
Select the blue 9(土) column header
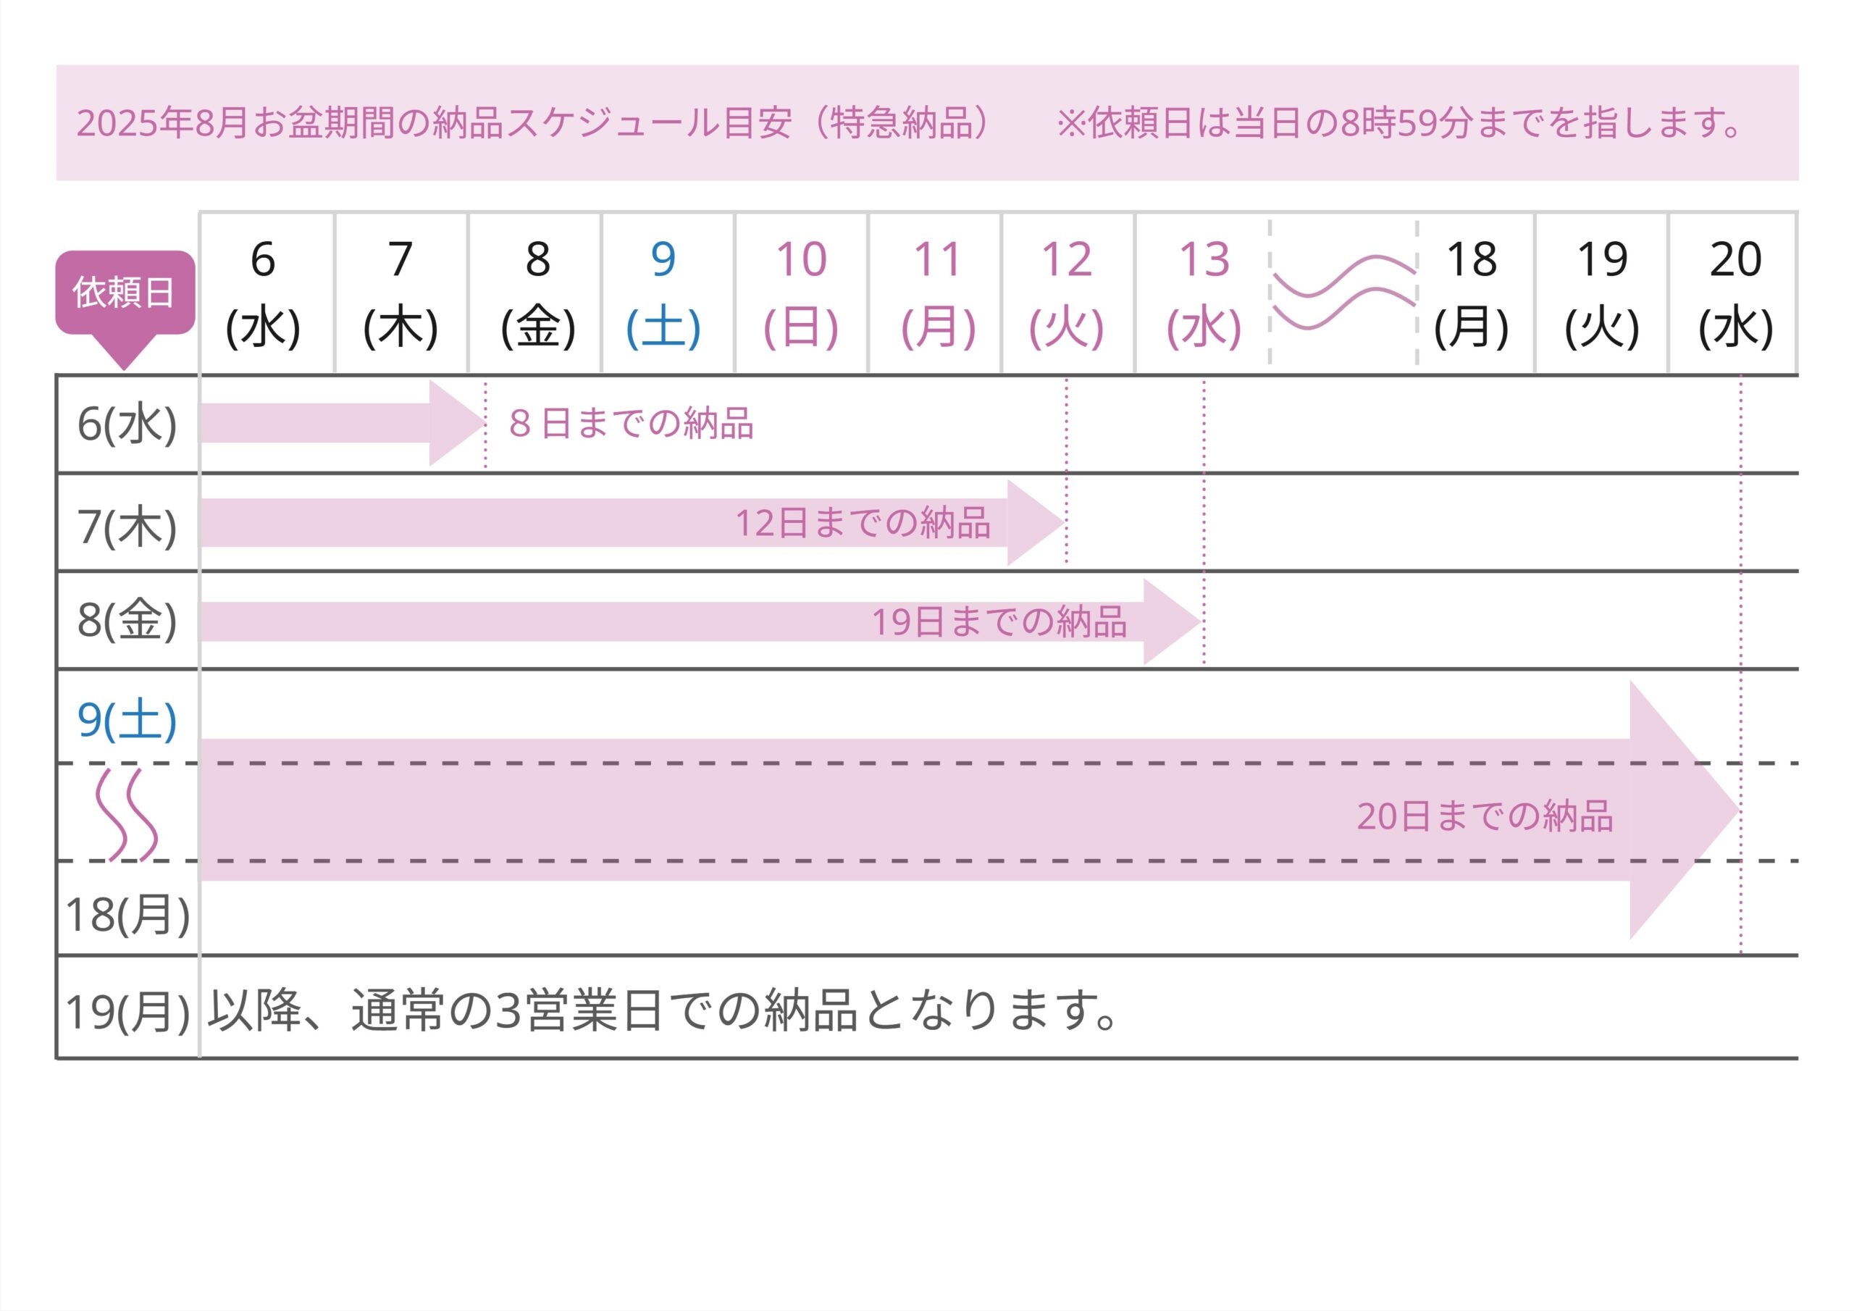[664, 293]
